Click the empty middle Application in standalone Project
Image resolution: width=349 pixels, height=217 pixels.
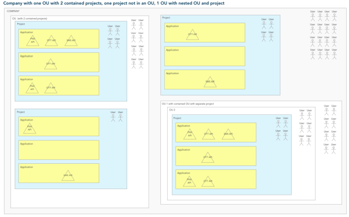(204, 56)
